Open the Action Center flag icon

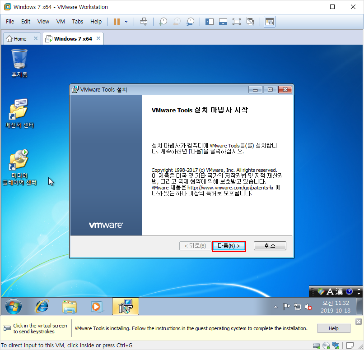click(286, 307)
